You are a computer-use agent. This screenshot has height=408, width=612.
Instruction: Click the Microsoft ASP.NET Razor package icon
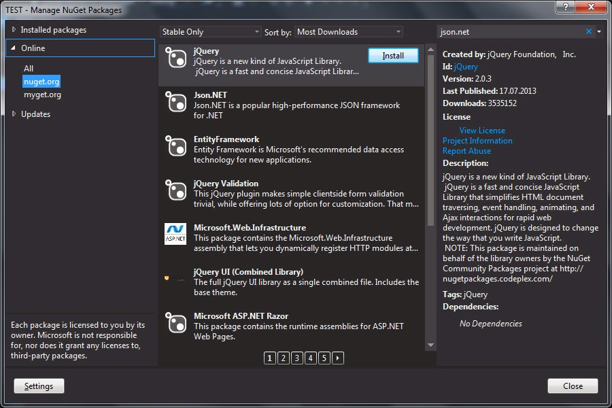[x=175, y=322]
